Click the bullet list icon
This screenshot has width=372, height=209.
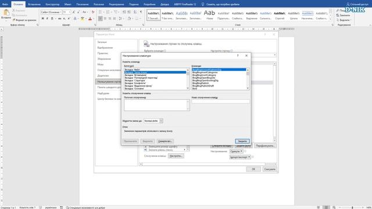tap(101, 12)
